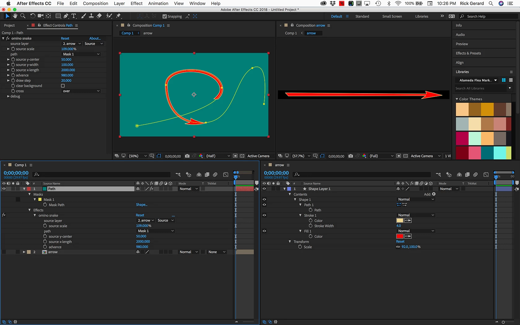Select the Roto Brush tool

(x=109, y=16)
